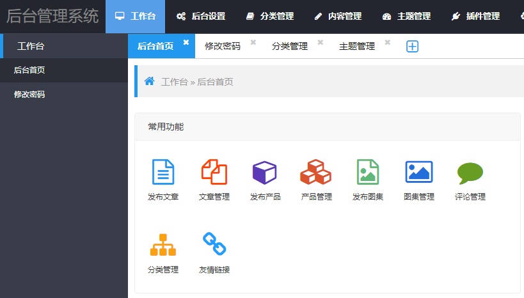This screenshot has height=298, width=524.
Task: Open the 产品管理 stacked cubes icon
Action: (x=316, y=172)
